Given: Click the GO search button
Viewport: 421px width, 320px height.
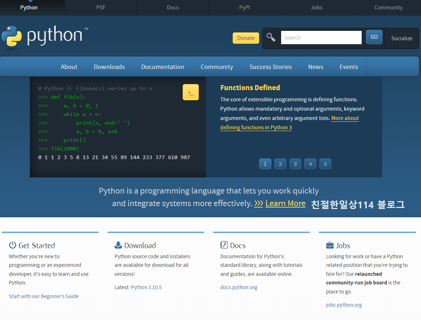Looking at the screenshot, I should pyautogui.click(x=374, y=37).
